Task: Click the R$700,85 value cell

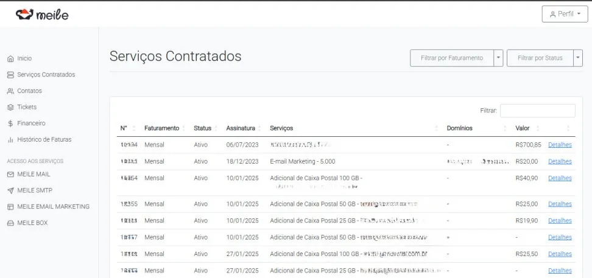Action: [x=528, y=145]
